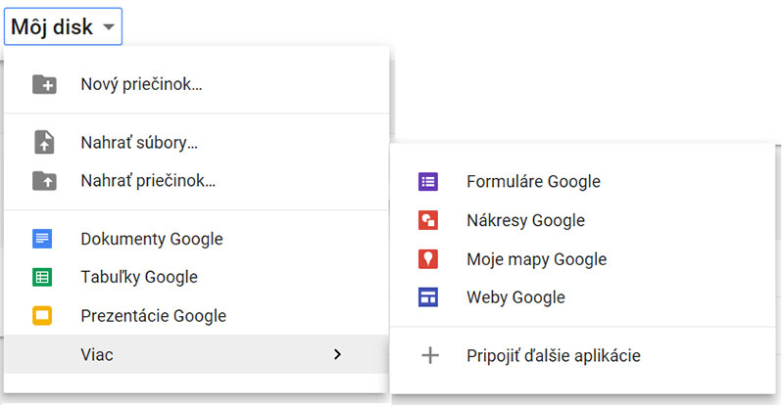784x406 pixels.
Task: Click the new folder icon with plus sign
Action: pos(44,84)
